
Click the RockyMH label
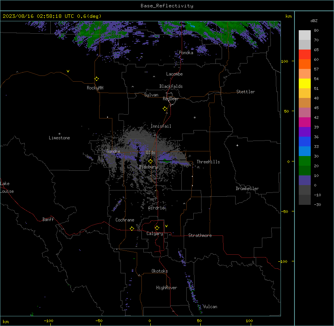95,88
